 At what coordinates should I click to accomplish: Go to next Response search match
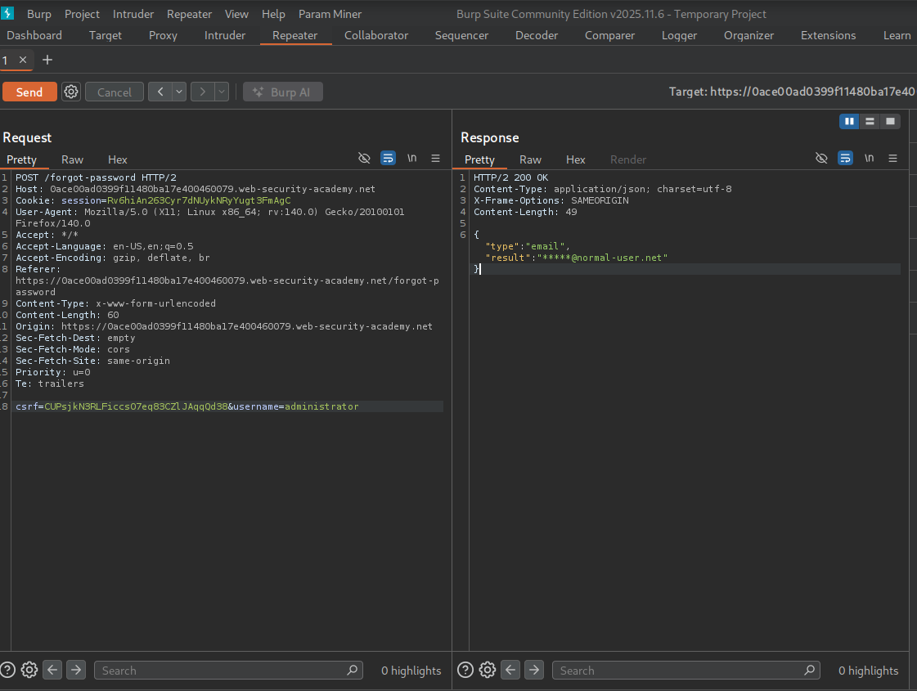coord(534,670)
